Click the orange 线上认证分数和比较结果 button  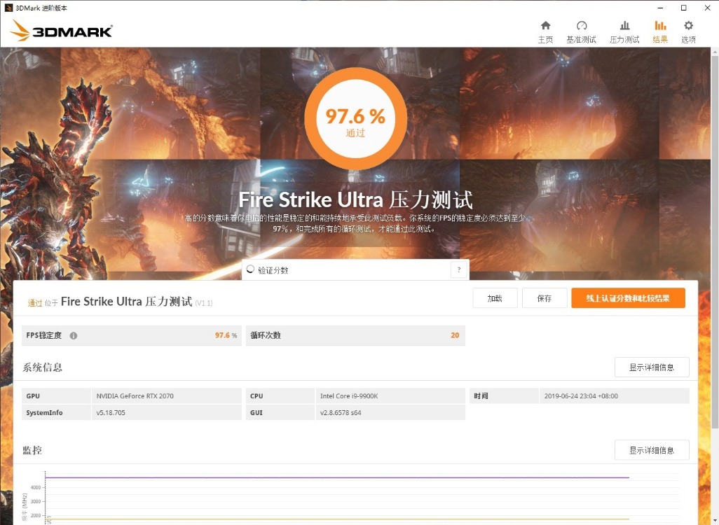[x=628, y=297]
